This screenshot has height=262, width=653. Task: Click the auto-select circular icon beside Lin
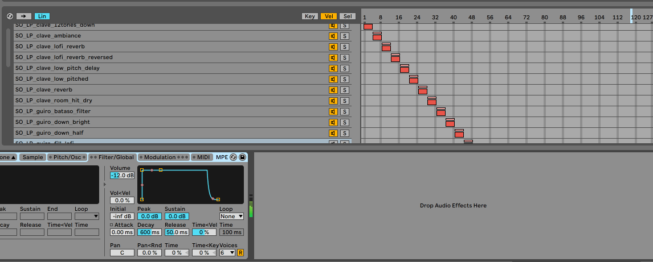pyautogui.click(x=10, y=16)
